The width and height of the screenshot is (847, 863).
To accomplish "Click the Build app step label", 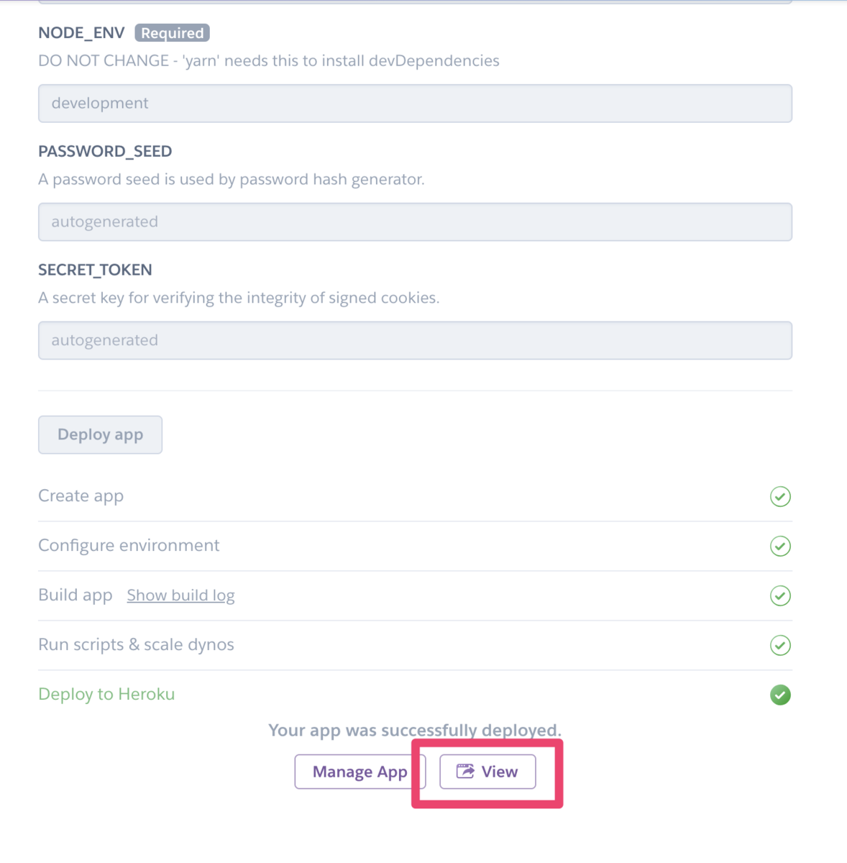I will 75,595.
